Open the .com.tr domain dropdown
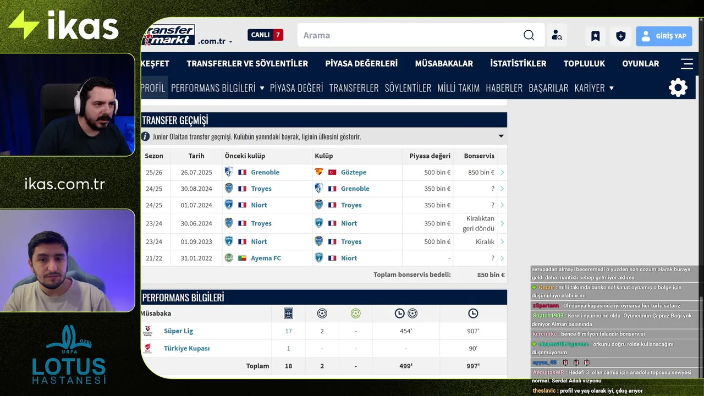This screenshot has height=396, width=704. point(215,41)
